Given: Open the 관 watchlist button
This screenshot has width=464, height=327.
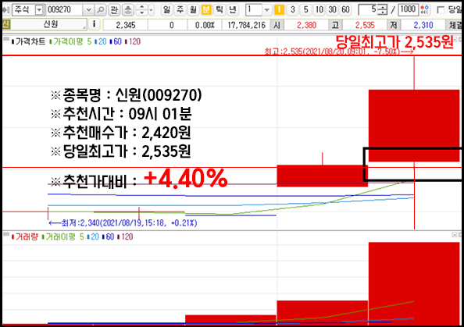Looking at the screenshot, I should pyautogui.click(x=114, y=10).
